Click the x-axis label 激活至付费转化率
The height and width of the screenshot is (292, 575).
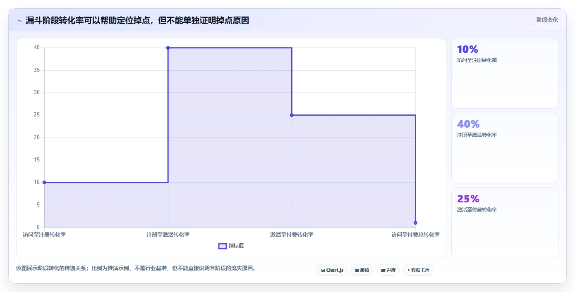click(x=292, y=235)
